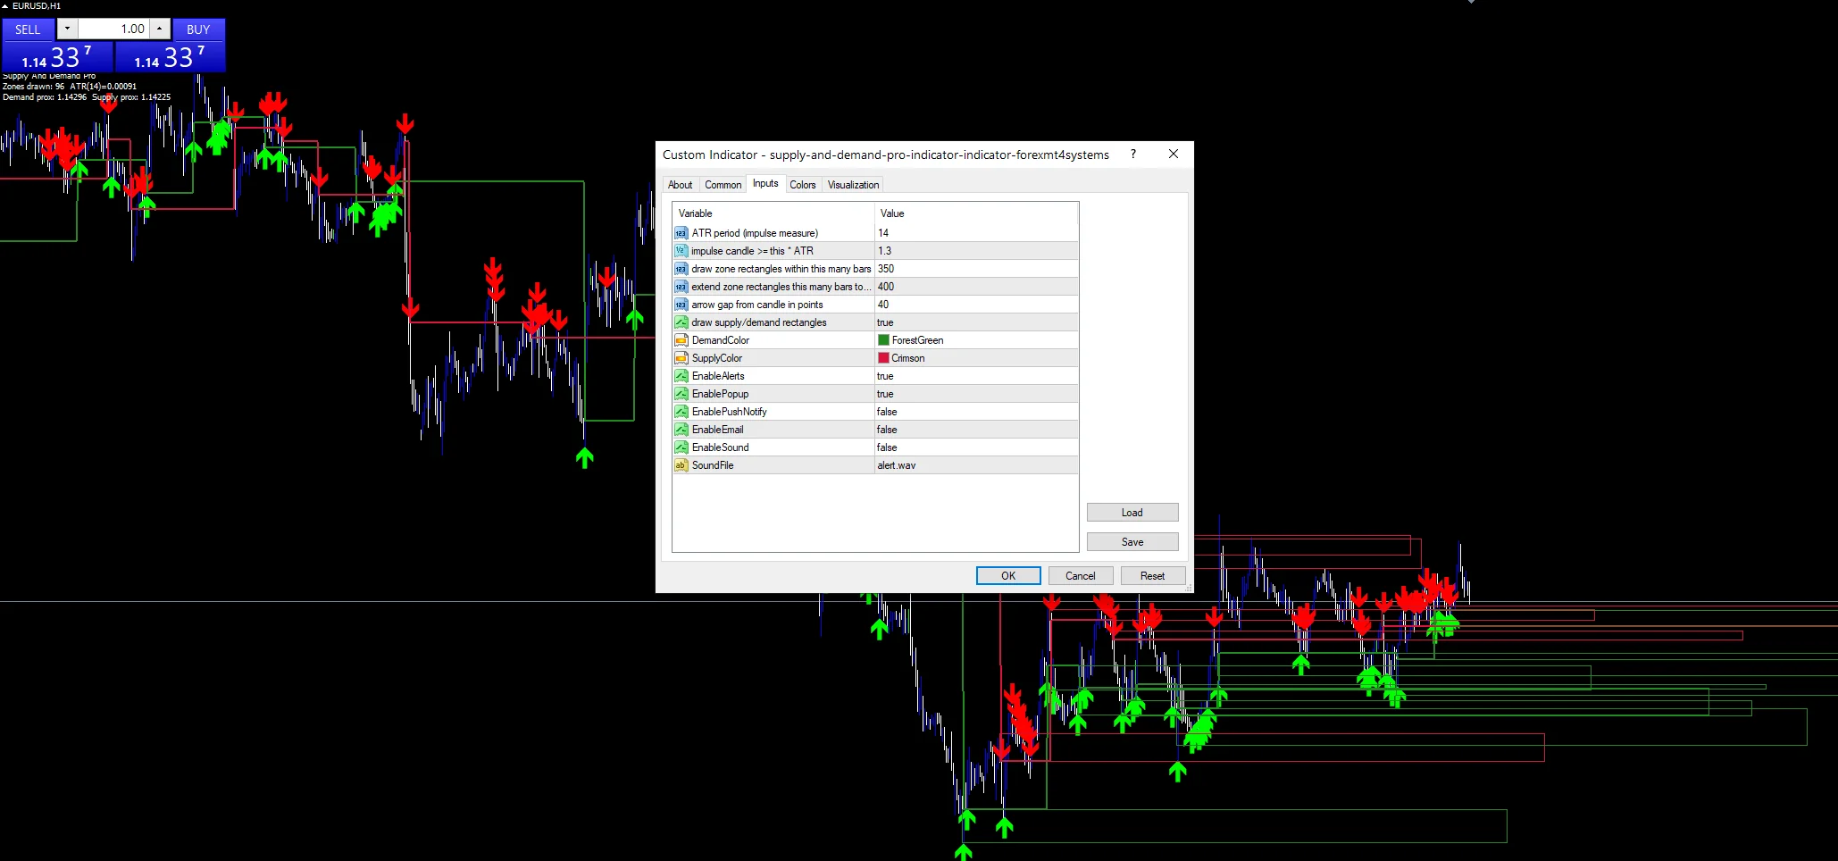Click icon beside draw zone rectangles within bars
This screenshot has width=1838, height=861.
681,269
